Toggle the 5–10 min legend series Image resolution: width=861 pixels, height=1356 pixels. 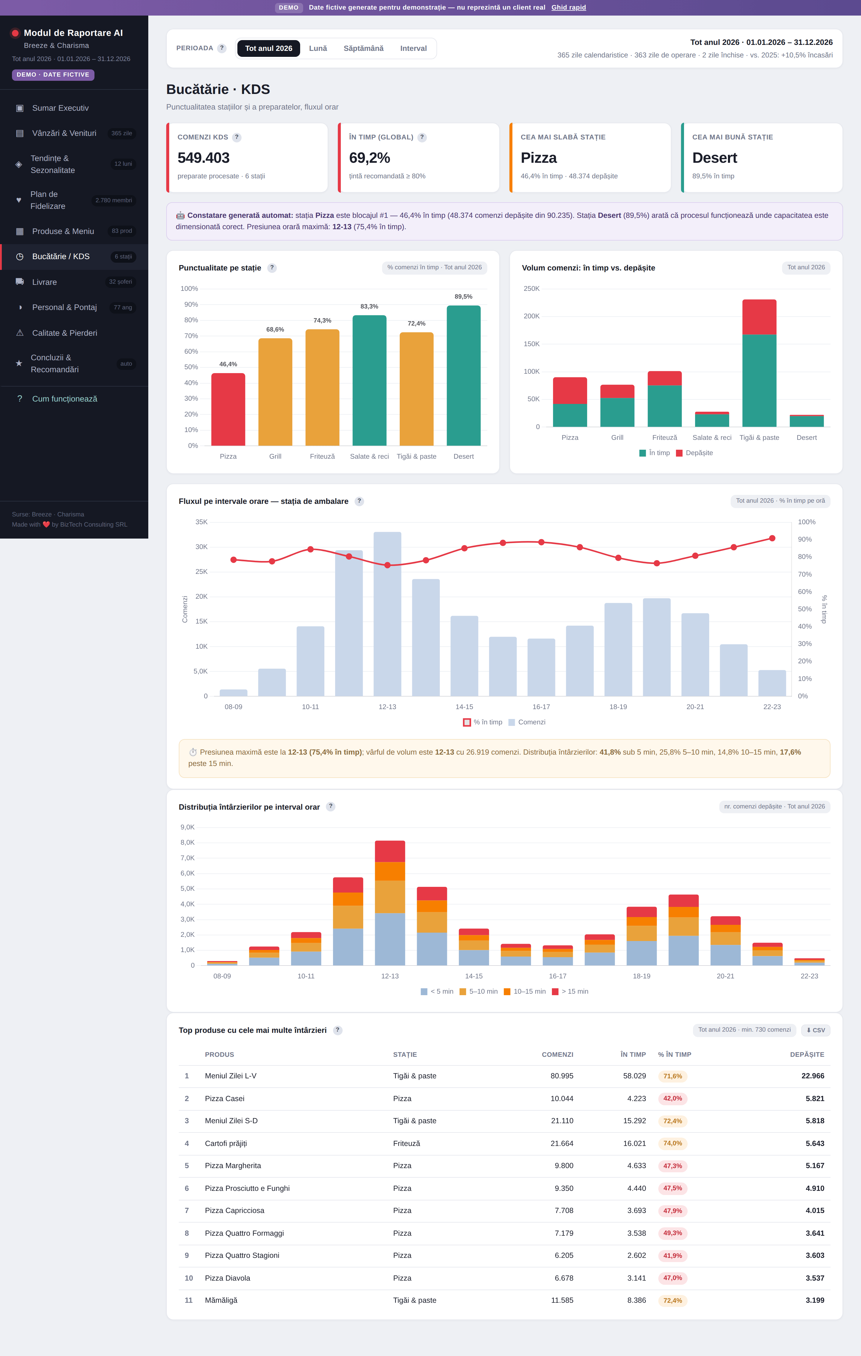tap(478, 991)
